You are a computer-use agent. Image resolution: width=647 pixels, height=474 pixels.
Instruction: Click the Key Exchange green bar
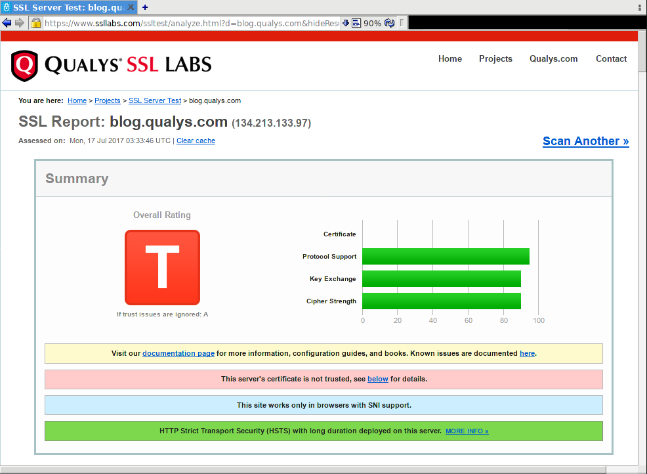(x=442, y=279)
